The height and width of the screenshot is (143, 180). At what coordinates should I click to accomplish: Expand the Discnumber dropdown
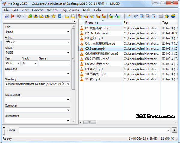68,121
